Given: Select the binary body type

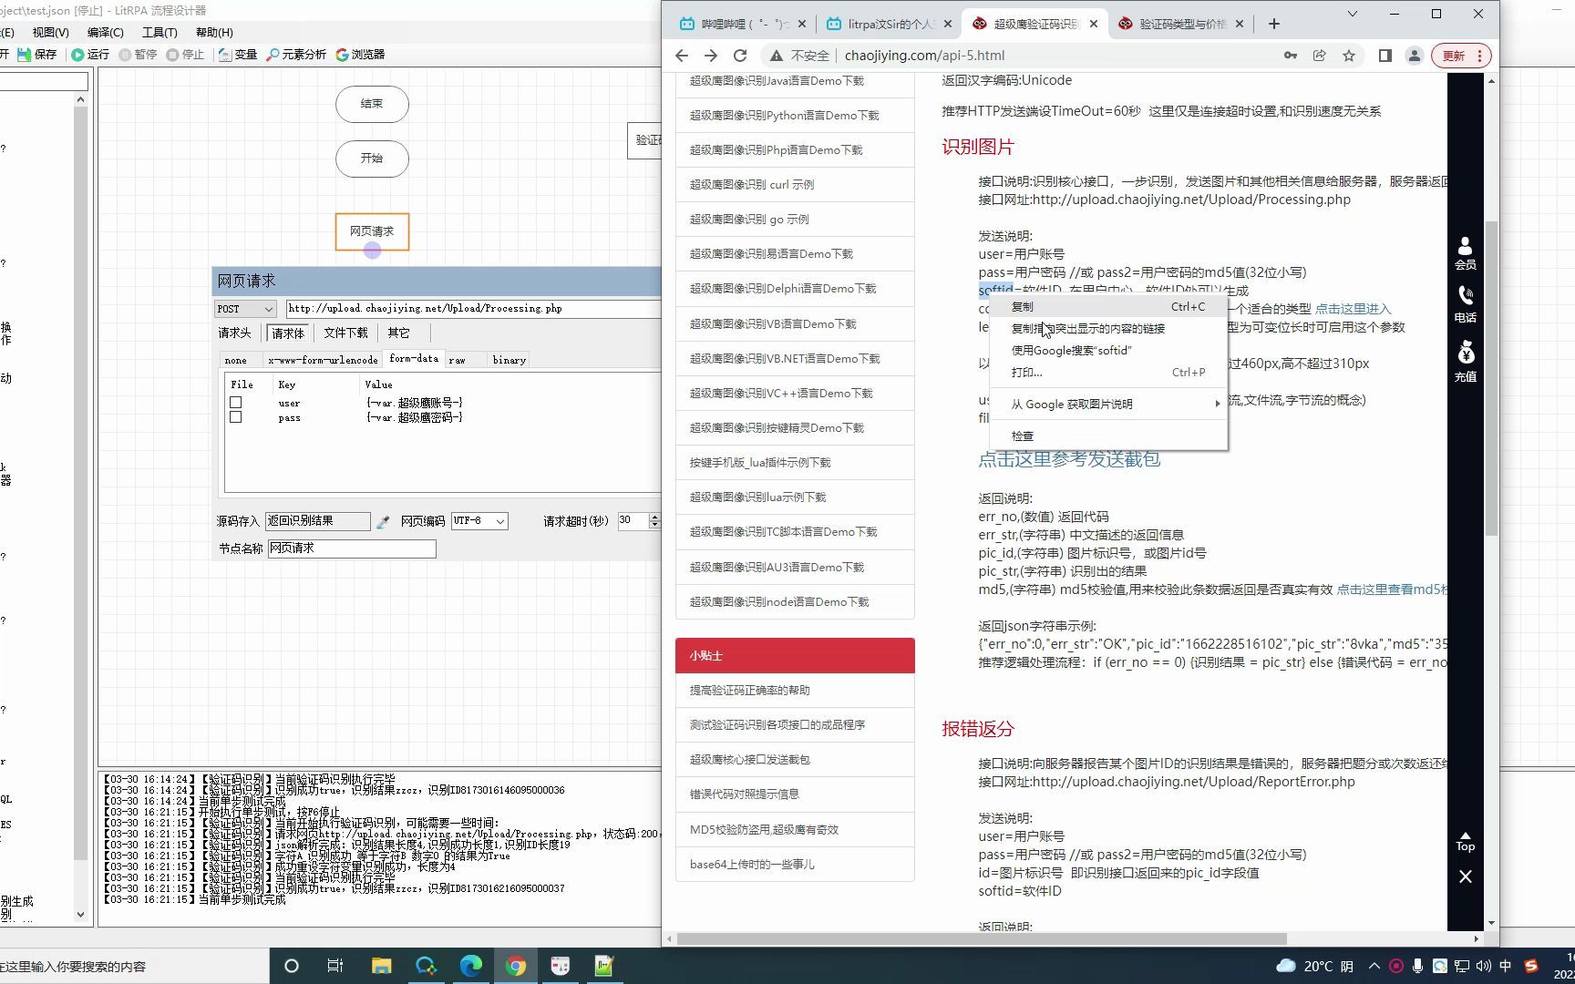Looking at the screenshot, I should tap(510, 360).
